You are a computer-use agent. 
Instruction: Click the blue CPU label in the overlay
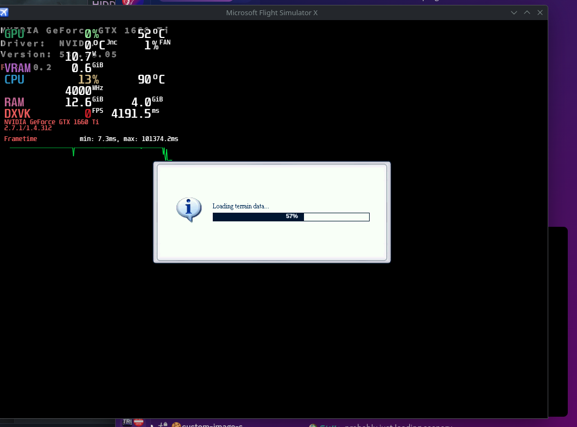coord(14,79)
